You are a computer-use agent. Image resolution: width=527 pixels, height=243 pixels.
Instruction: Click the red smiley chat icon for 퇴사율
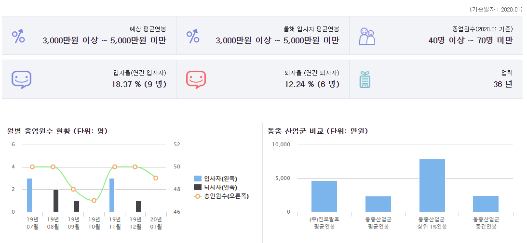196,80
